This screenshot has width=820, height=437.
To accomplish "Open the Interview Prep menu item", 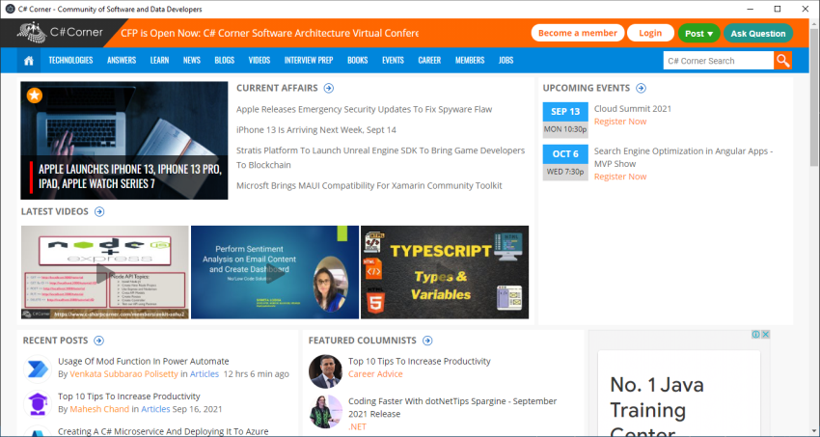I will coord(309,61).
